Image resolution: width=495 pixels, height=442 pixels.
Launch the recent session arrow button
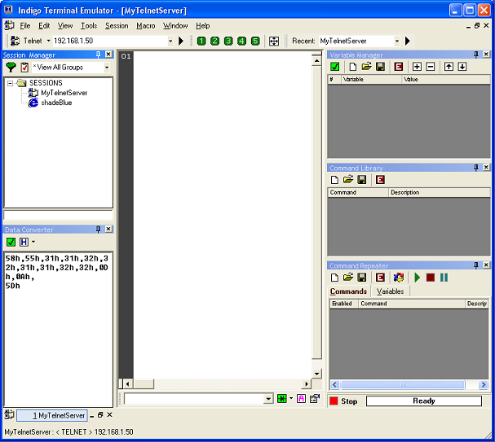point(408,41)
